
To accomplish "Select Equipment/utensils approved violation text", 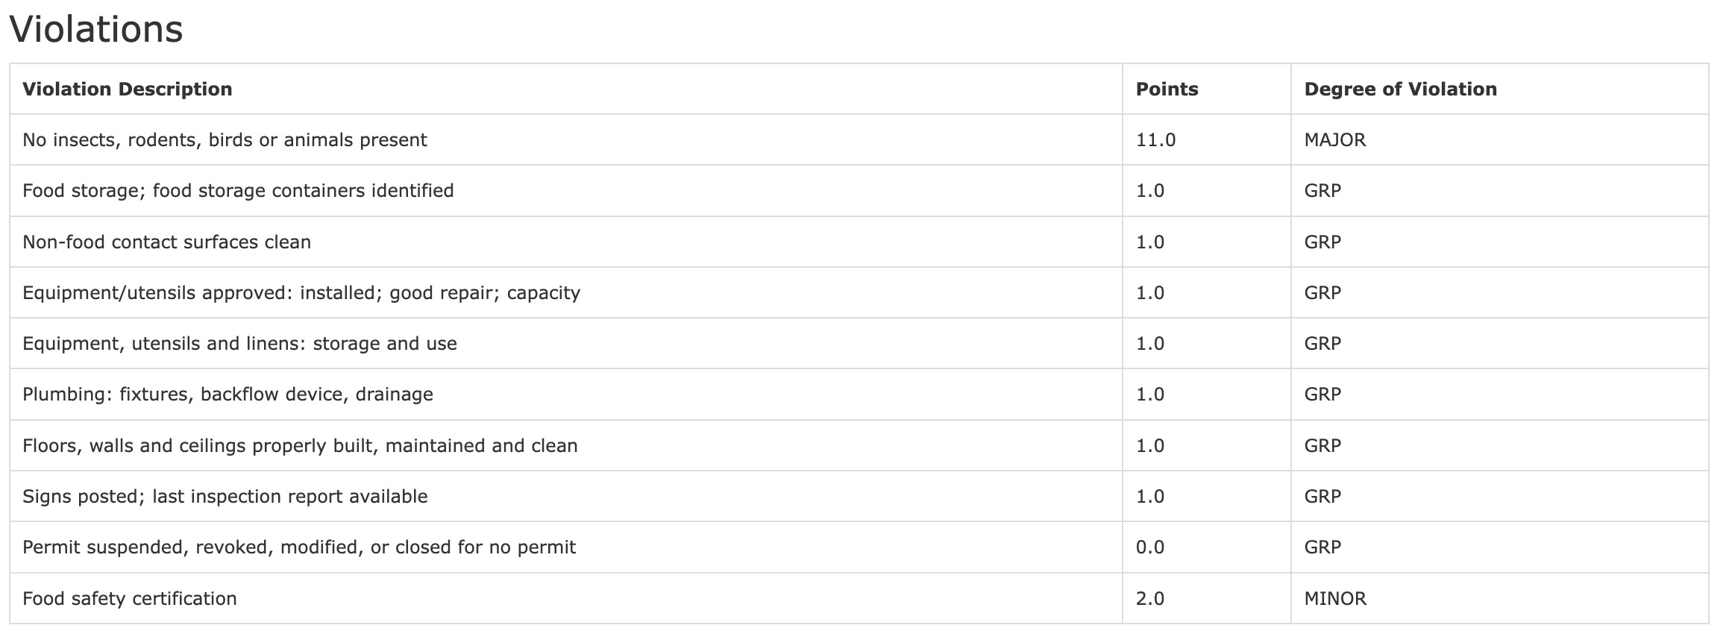I will 301,293.
